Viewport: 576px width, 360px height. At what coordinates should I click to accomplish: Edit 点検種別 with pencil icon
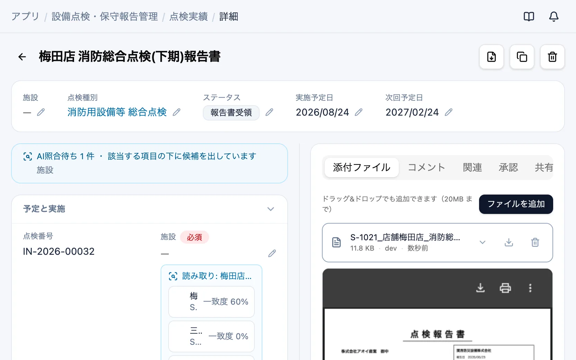[177, 112]
